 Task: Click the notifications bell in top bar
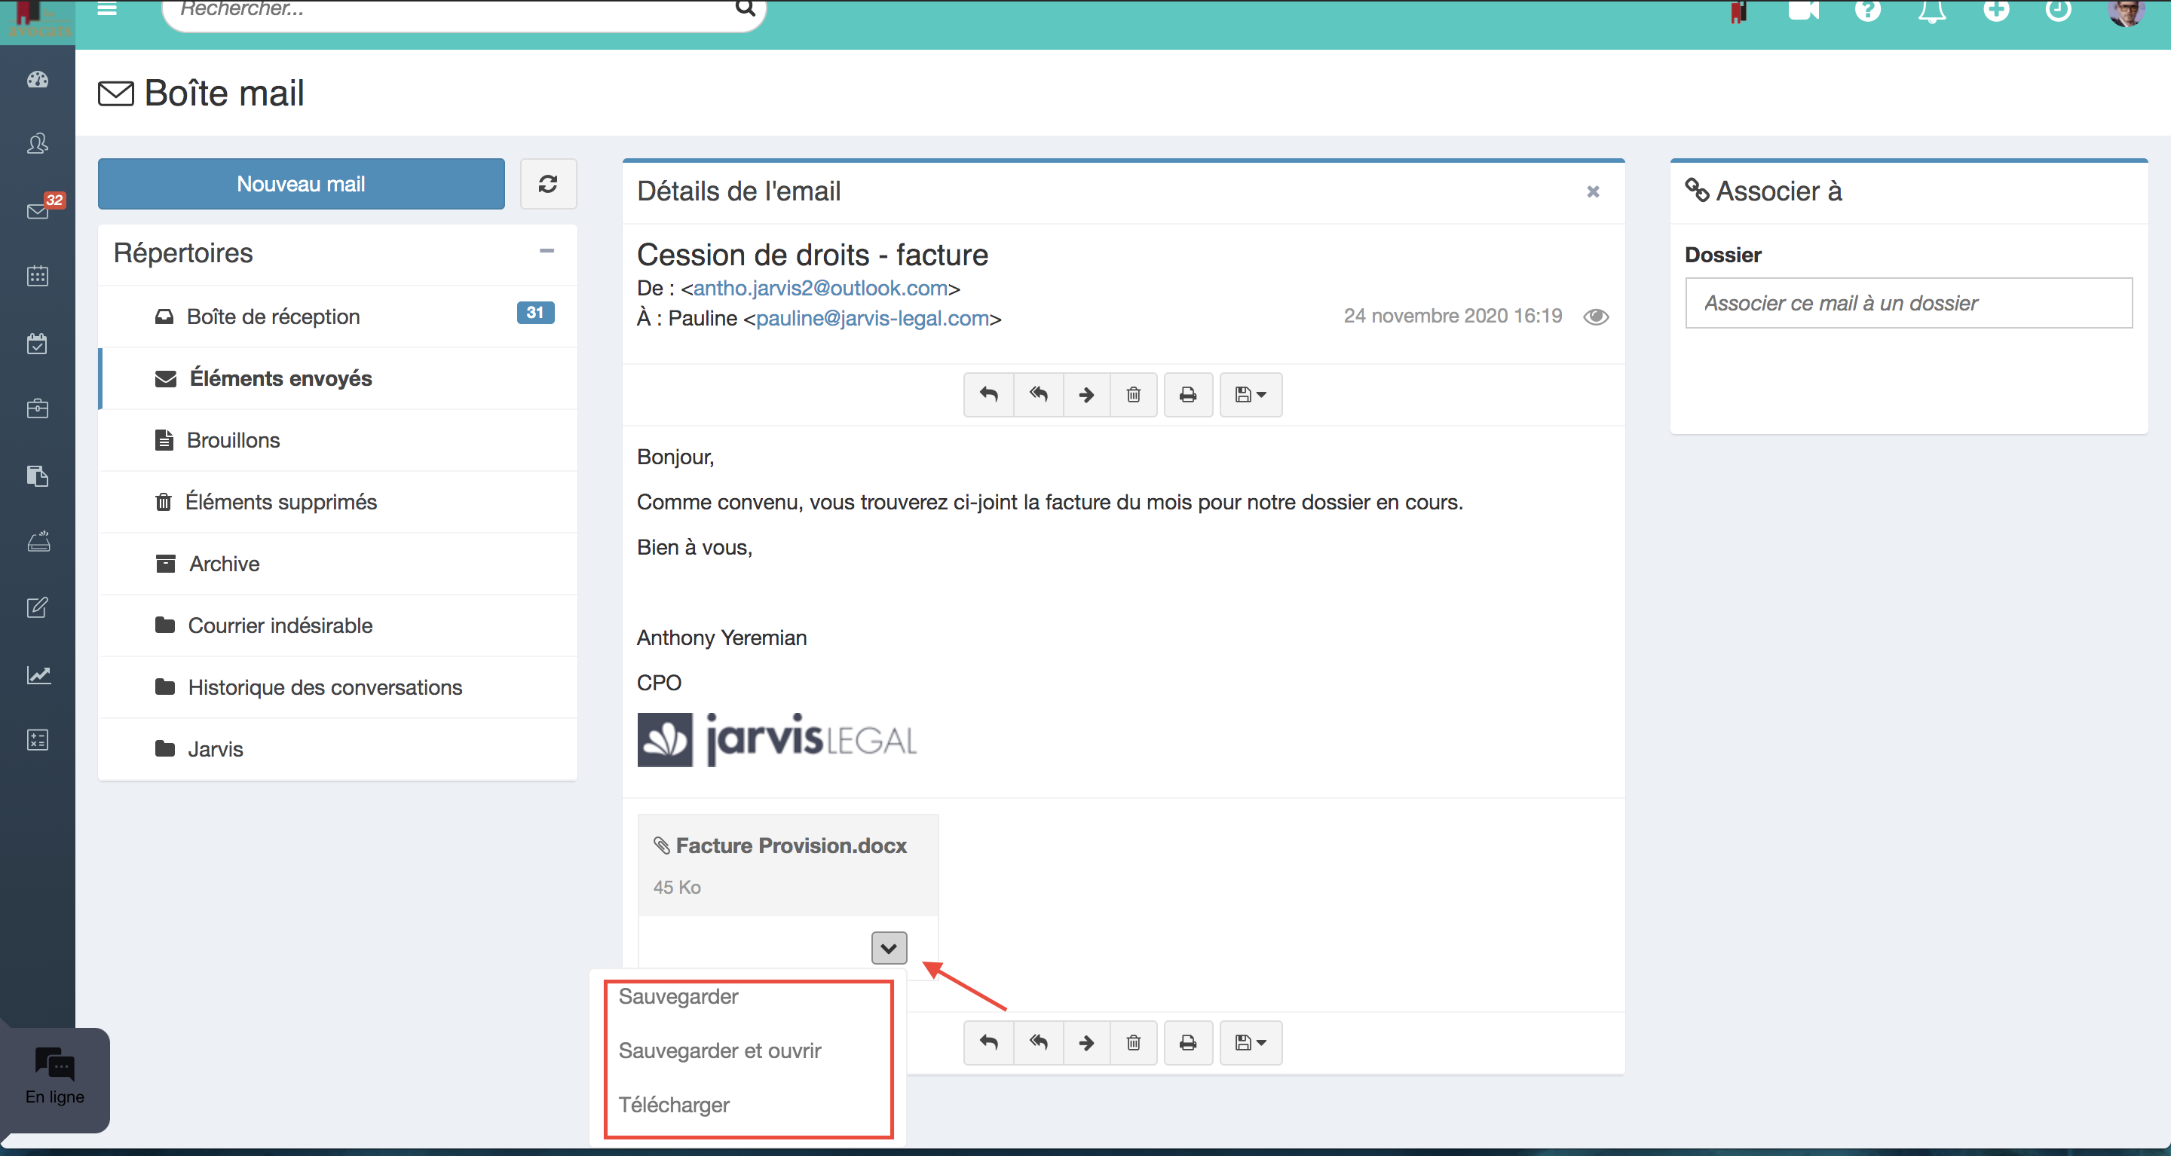tap(1931, 12)
